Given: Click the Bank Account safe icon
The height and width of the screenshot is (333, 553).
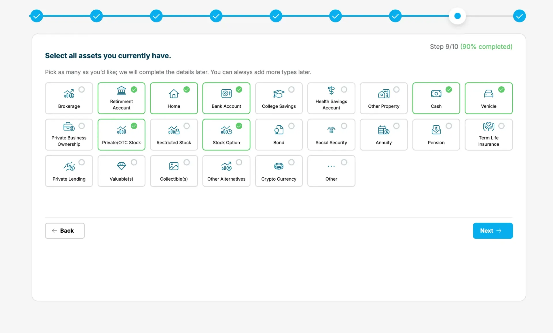Looking at the screenshot, I should pos(226,93).
